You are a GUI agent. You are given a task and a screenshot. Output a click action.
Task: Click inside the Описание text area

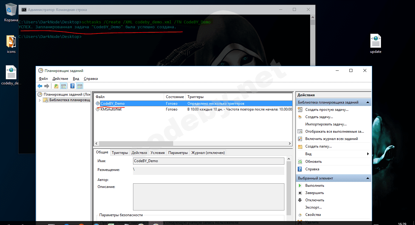pos(209,197)
